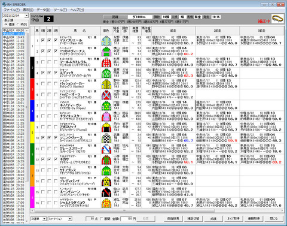This screenshot has height=226, width=287.
Task: Click the jockey silks icon for horse 1
Action: click(x=106, y=41)
